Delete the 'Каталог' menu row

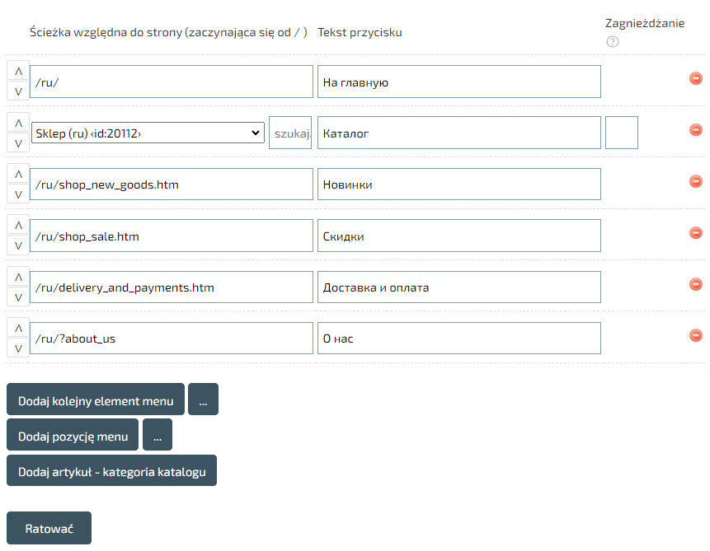click(x=695, y=130)
